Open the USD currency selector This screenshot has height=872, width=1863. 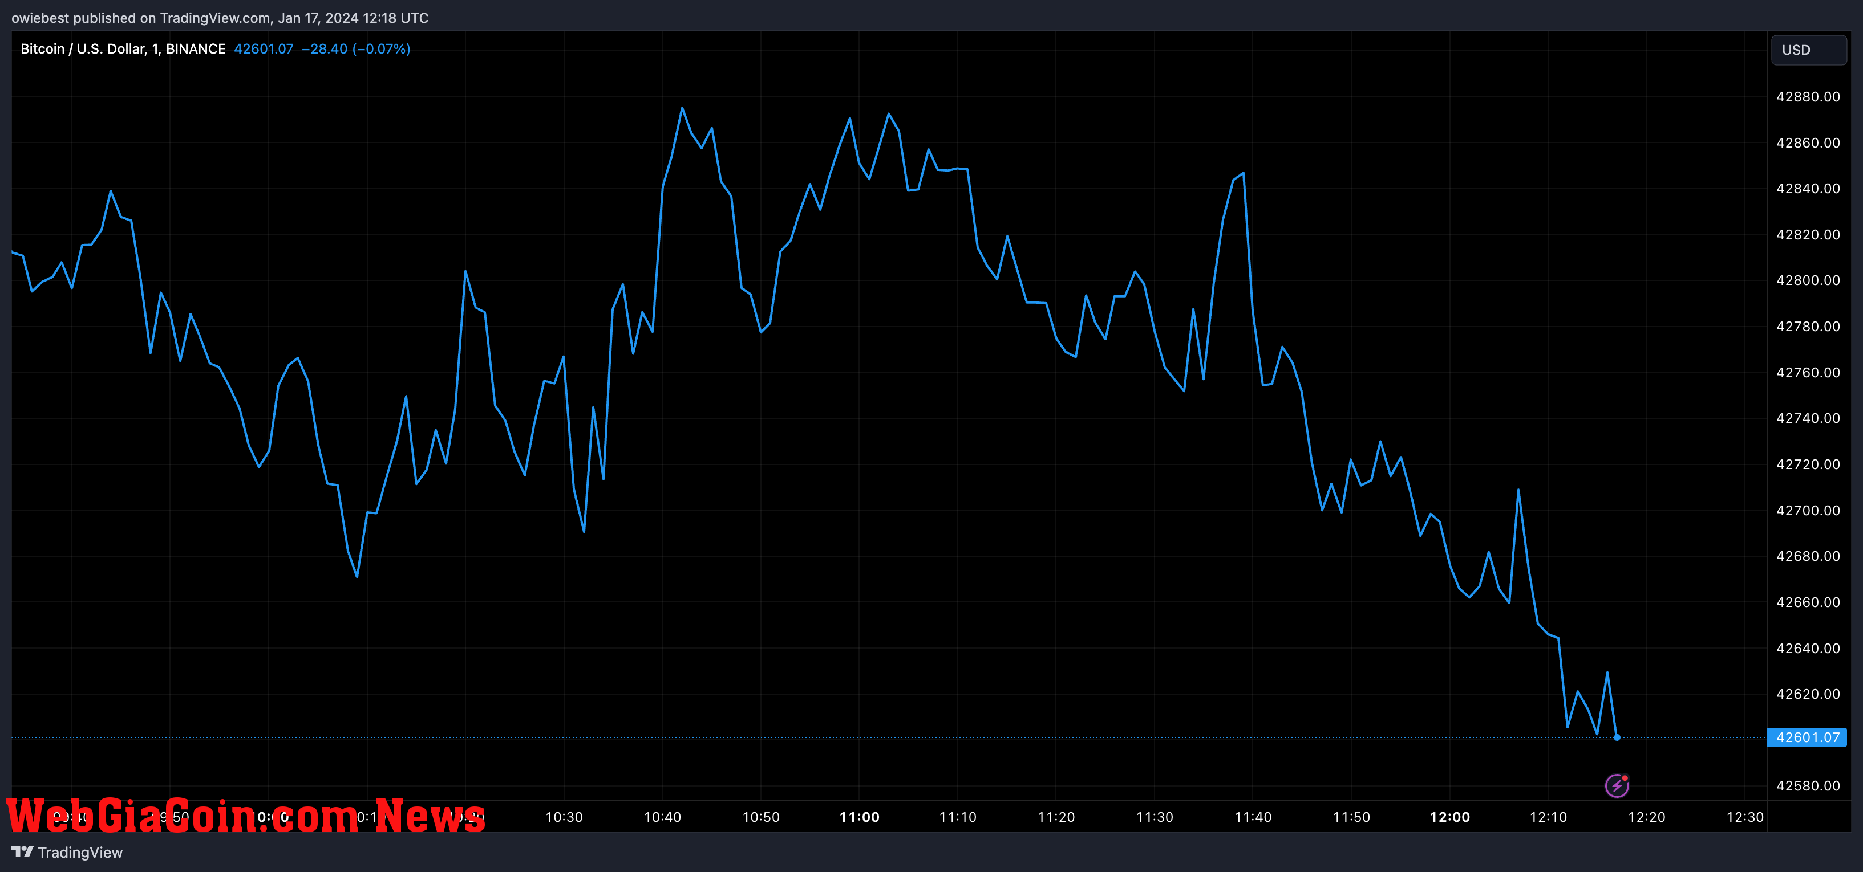point(1808,50)
